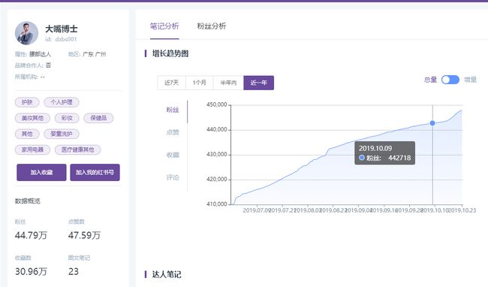Viewport: 488px width, 287px height.
Task: Click the 加入我的红书号 button
Action: 95,173
